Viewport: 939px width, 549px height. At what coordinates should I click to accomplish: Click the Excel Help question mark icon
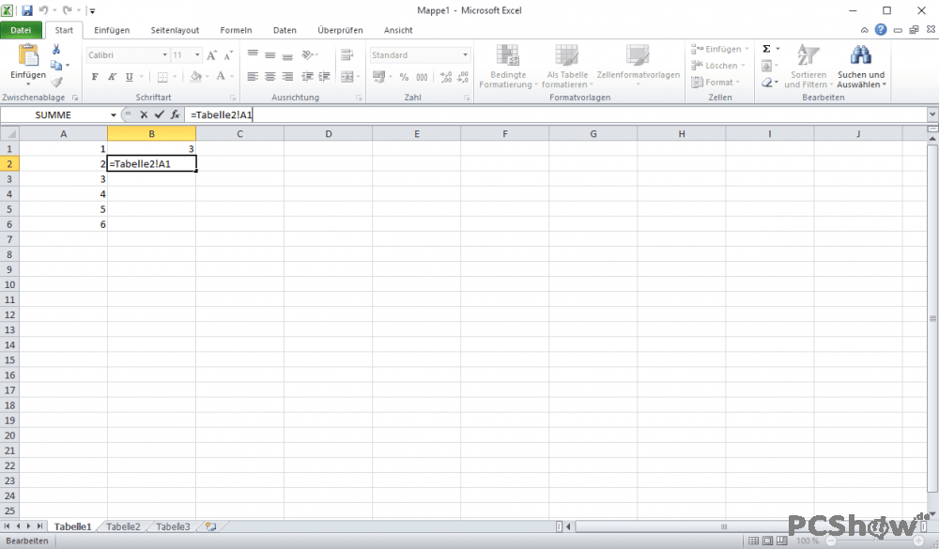pos(881,29)
